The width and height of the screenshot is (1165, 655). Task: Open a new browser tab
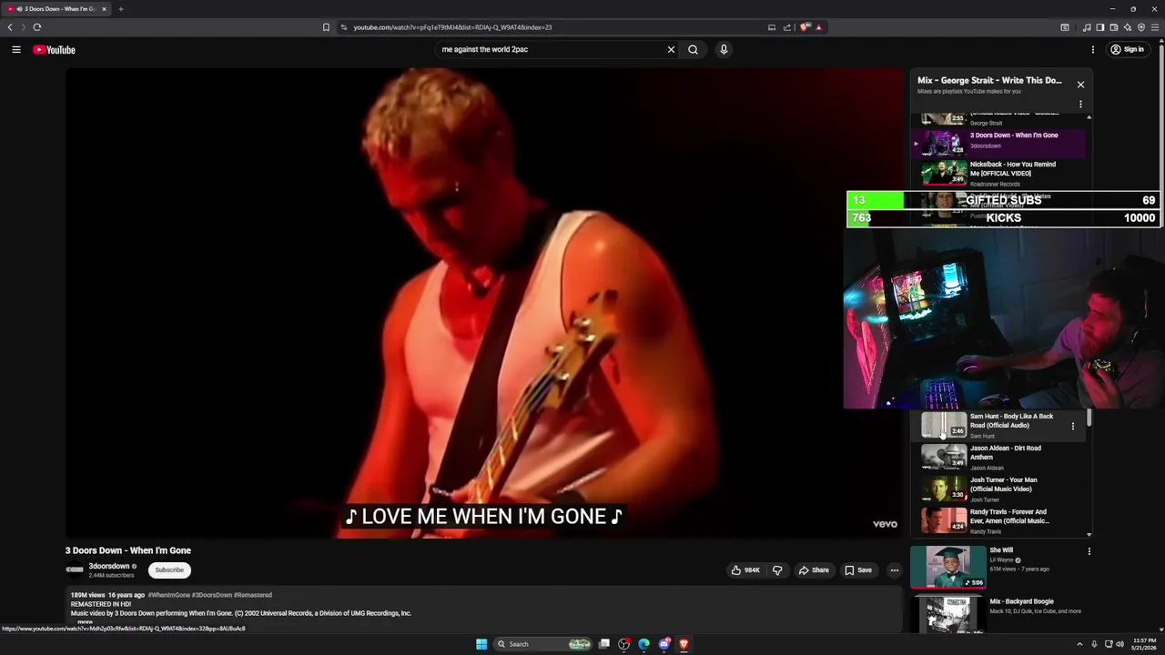pos(120,9)
